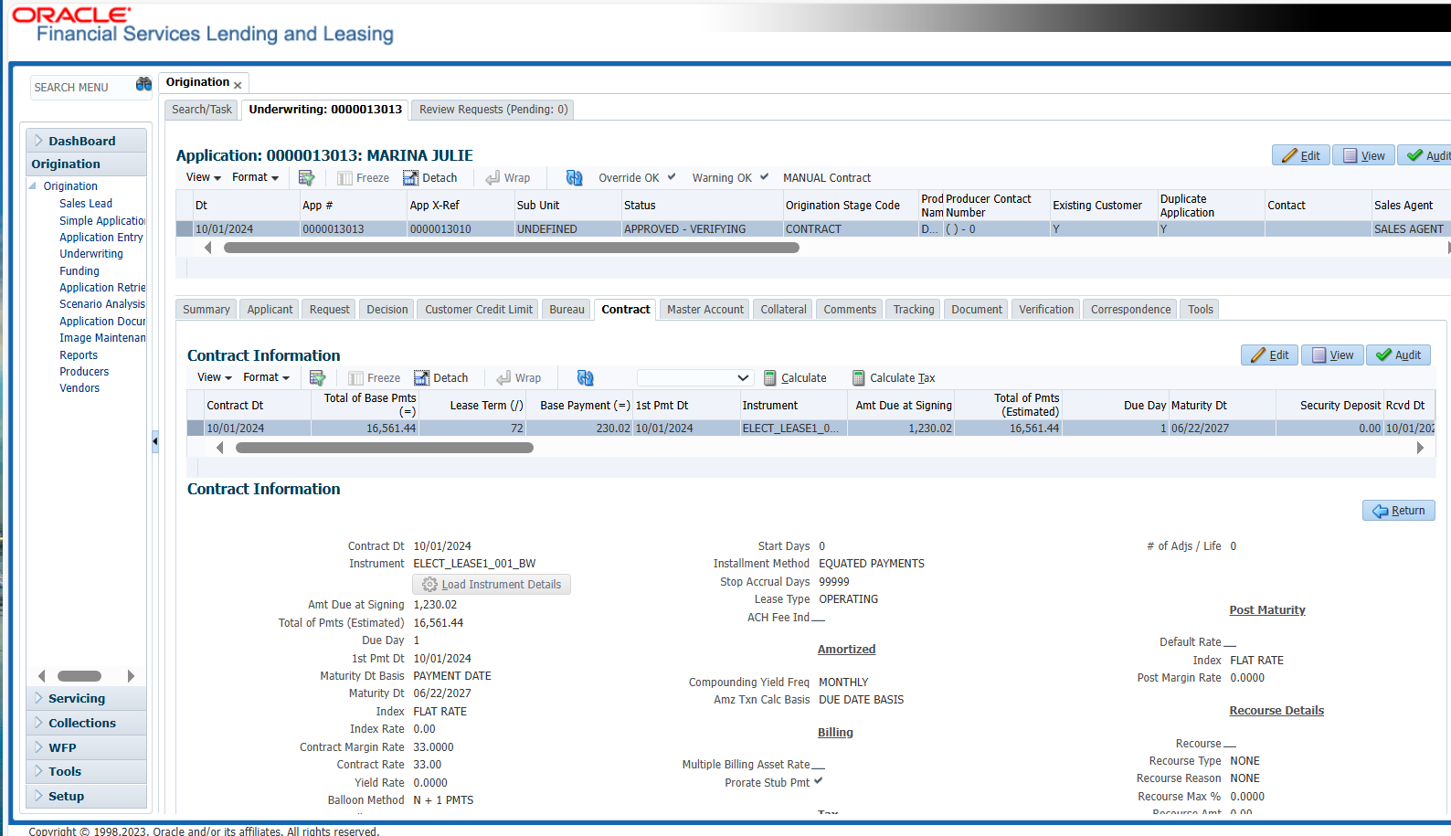
Task: Click the Return button
Action: click(x=1398, y=511)
